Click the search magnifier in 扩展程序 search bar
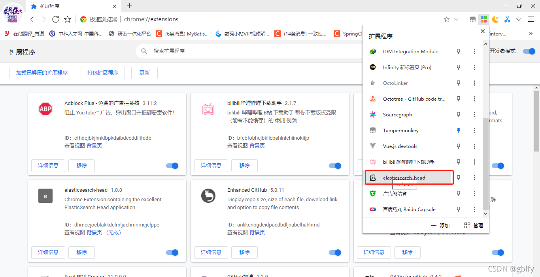540x277 pixels. (144, 51)
